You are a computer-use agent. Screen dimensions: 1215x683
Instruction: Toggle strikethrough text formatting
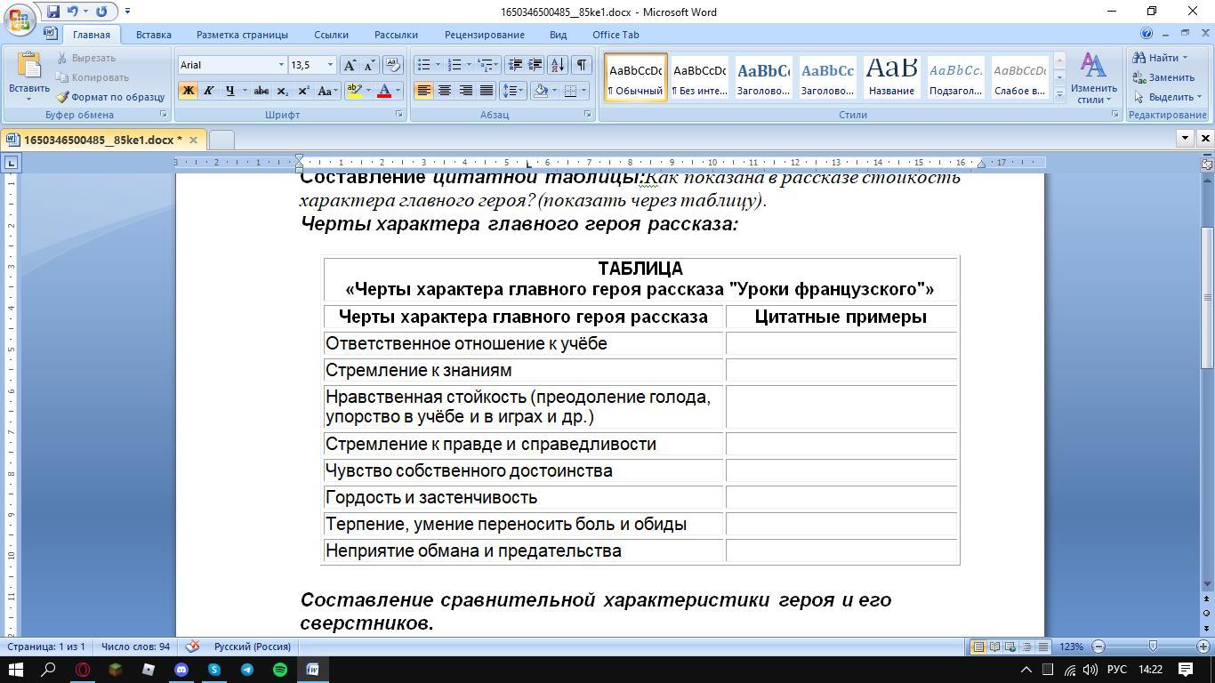tap(261, 91)
